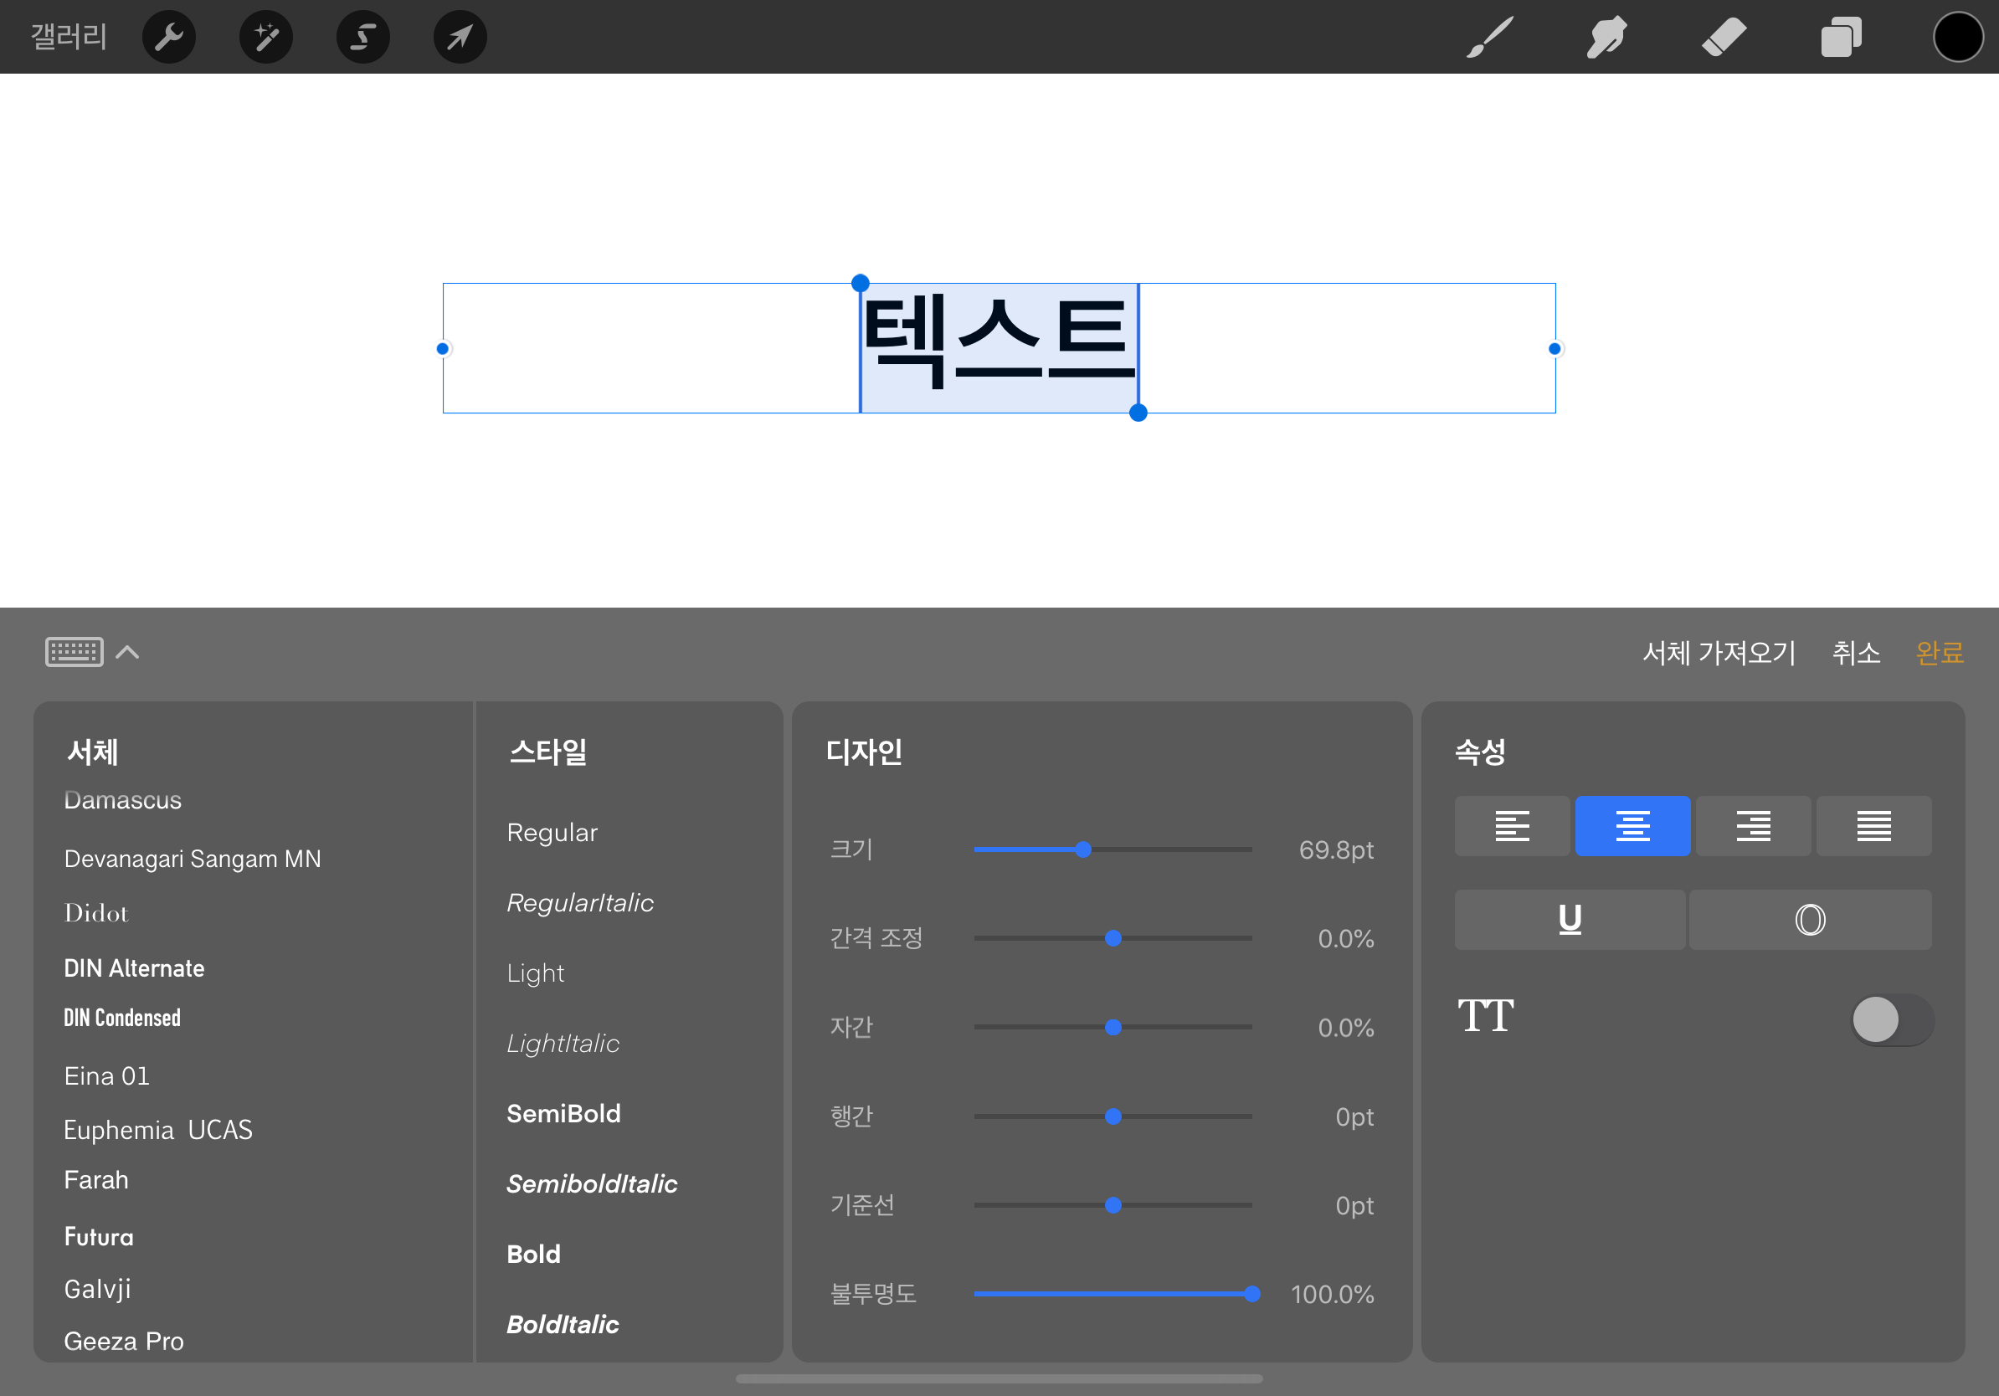Toggle outline text style

click(1809, 919)
